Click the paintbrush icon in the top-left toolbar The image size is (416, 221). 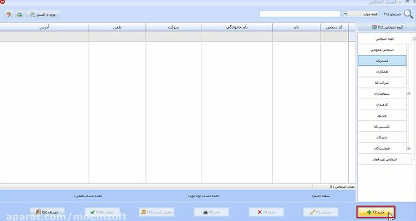pos(9,14)
